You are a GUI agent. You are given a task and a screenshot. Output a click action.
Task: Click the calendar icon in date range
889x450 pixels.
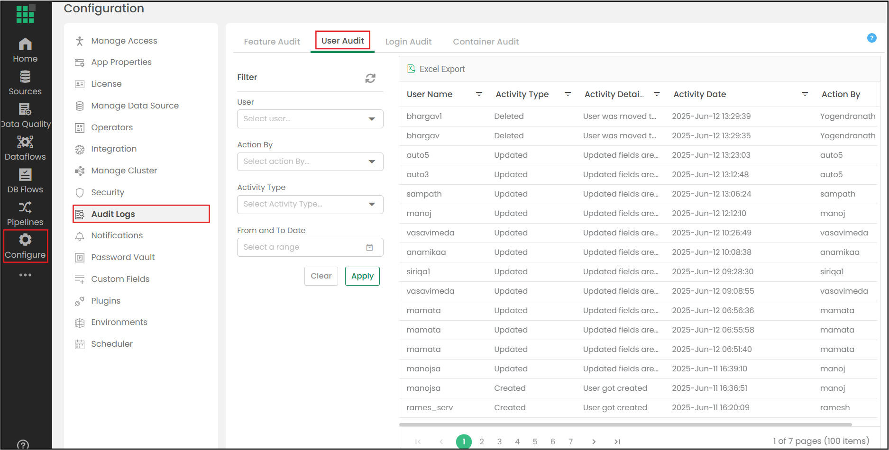point(369,247)
